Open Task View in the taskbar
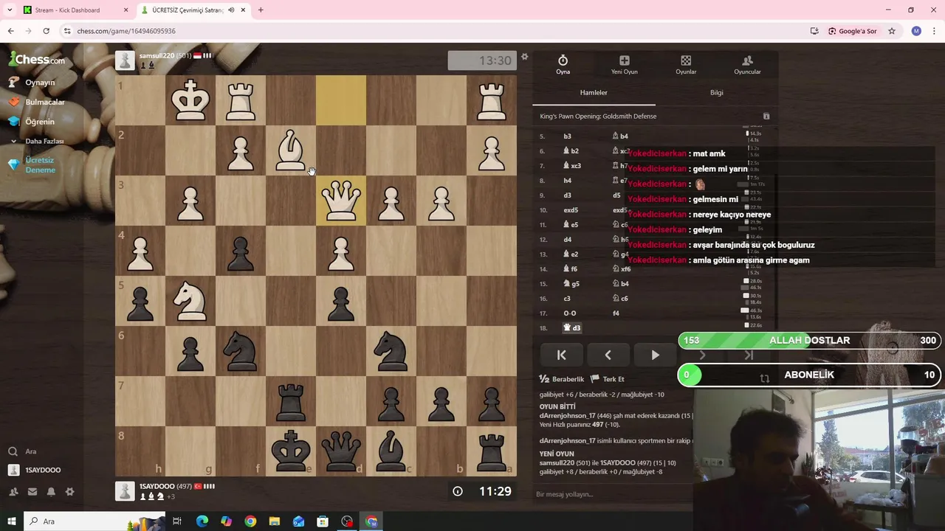This screenshot has height=531, width=945. coord(177,521)
